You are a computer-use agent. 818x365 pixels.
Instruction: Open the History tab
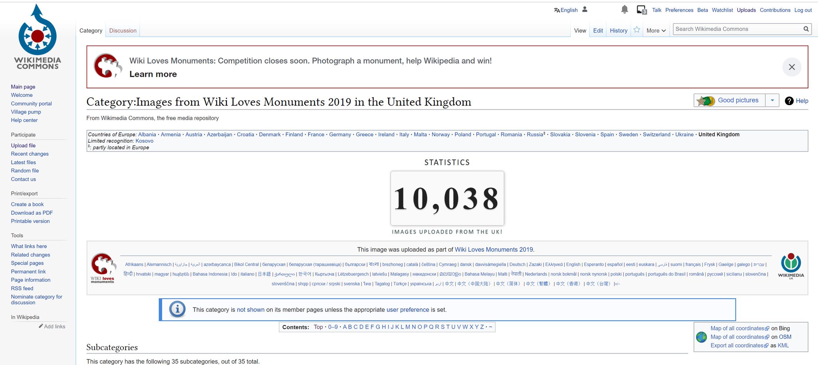(x=619, y=30)
